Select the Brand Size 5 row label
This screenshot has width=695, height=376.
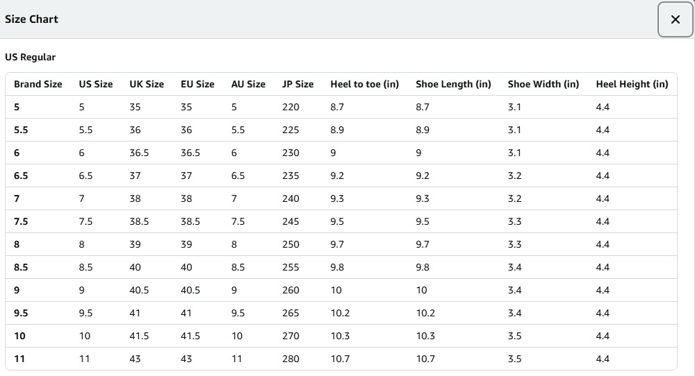[x=17, y=107]
